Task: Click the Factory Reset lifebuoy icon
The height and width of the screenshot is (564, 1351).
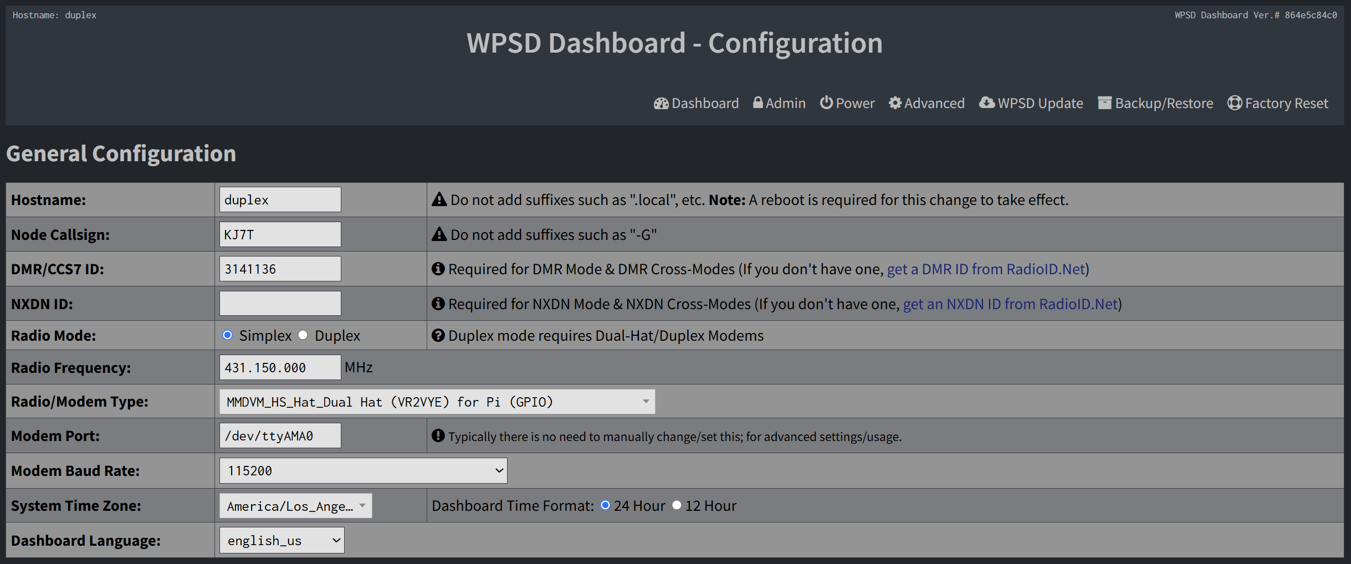Action: 1235,103
